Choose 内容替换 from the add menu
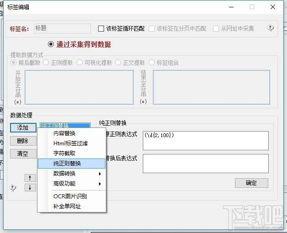This screenshot has width=287, height=233. pos(72,133)
